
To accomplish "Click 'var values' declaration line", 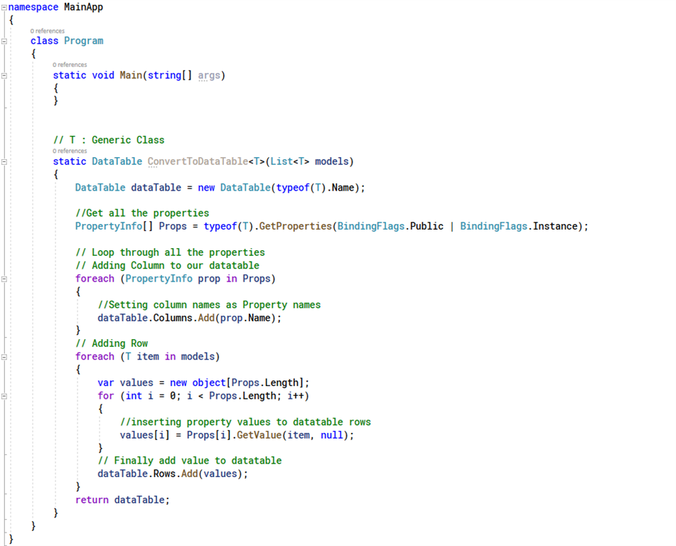I will [203, 383].
